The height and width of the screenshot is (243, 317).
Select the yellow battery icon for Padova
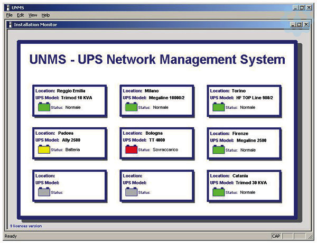coord(44,149)
